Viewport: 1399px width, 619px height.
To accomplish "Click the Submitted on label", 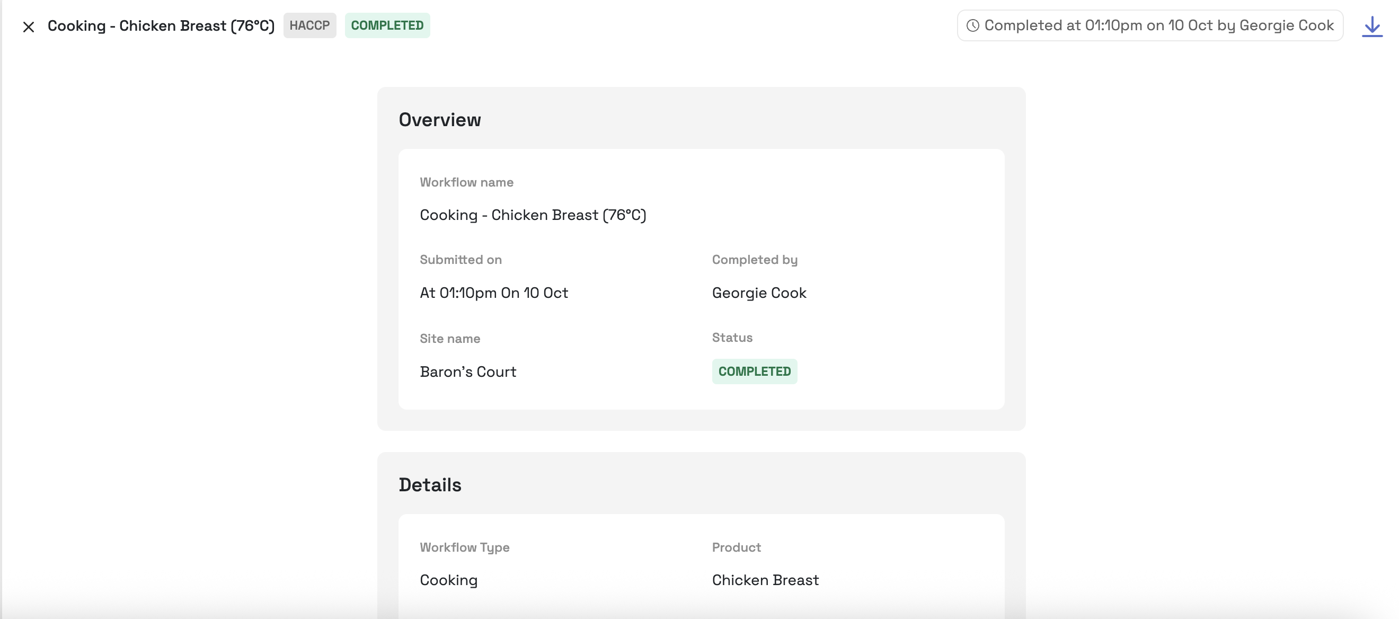I will tap(460, 260).
